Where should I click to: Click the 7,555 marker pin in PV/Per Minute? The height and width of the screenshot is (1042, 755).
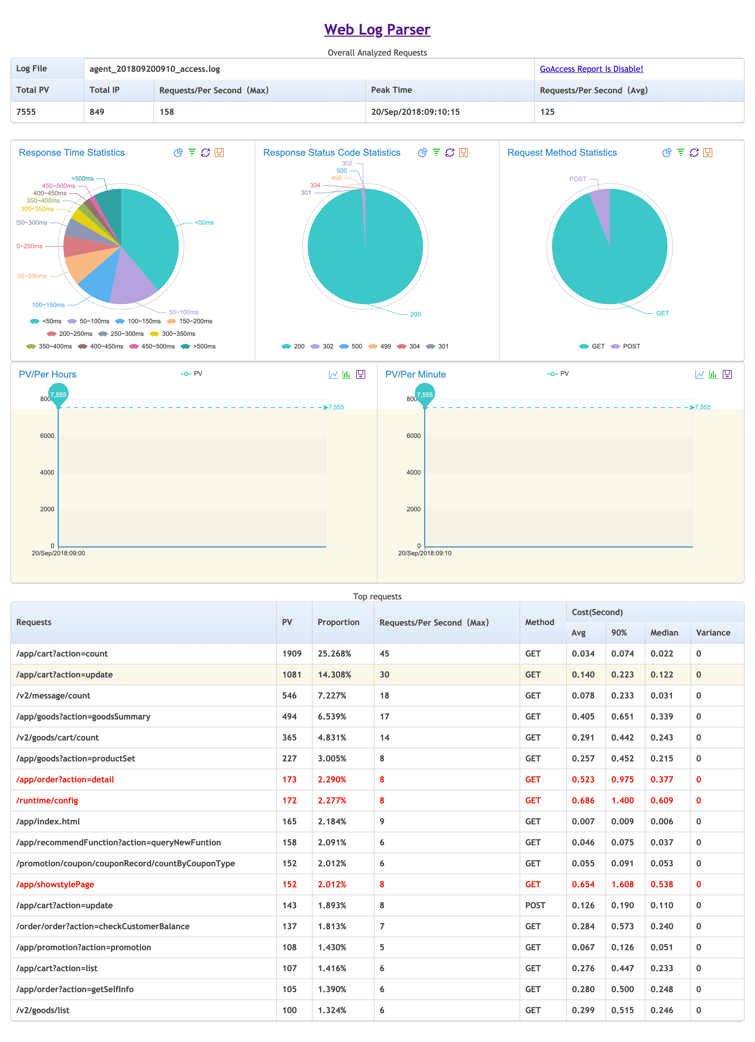click(x=424, y=395)
